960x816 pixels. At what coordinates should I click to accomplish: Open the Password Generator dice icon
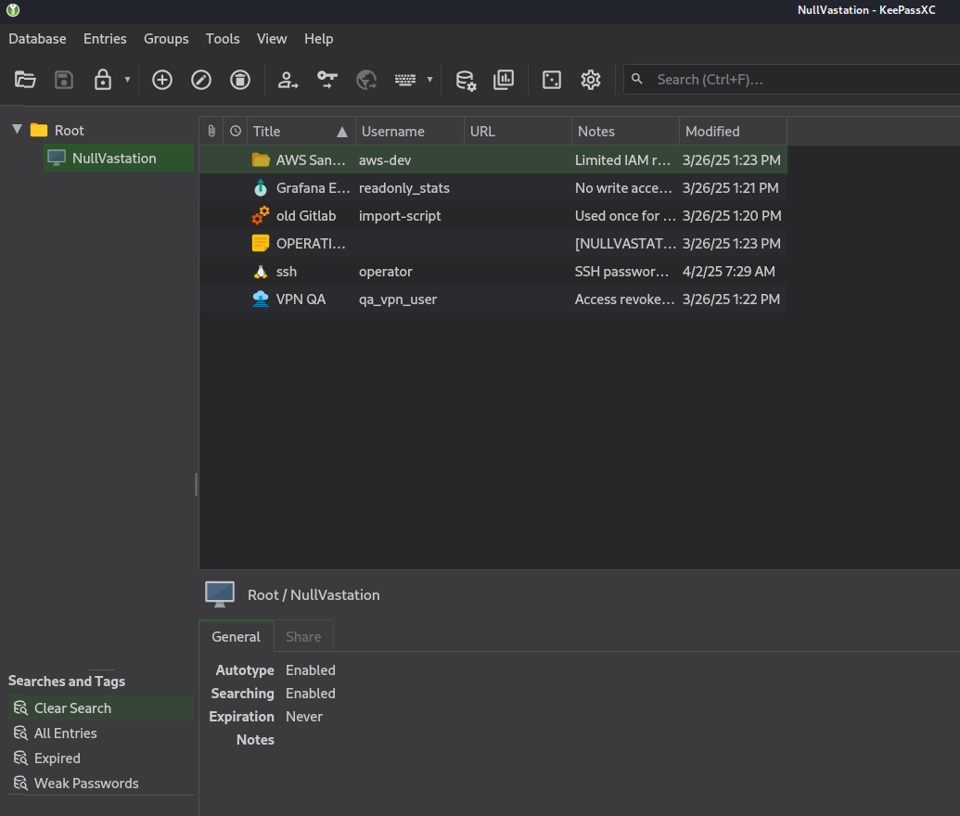point(552,80)
